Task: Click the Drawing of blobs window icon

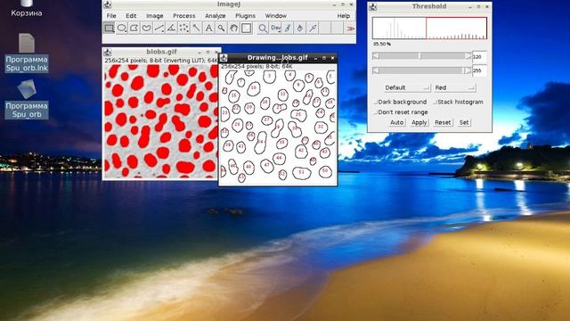Action: (224, 58)
